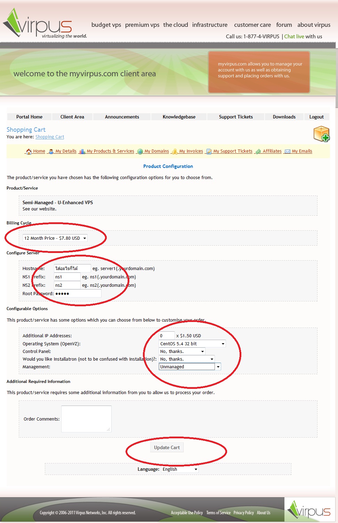Open the about virpus menu item
Viewport: 338px width, 523px height.
point(314,25)
